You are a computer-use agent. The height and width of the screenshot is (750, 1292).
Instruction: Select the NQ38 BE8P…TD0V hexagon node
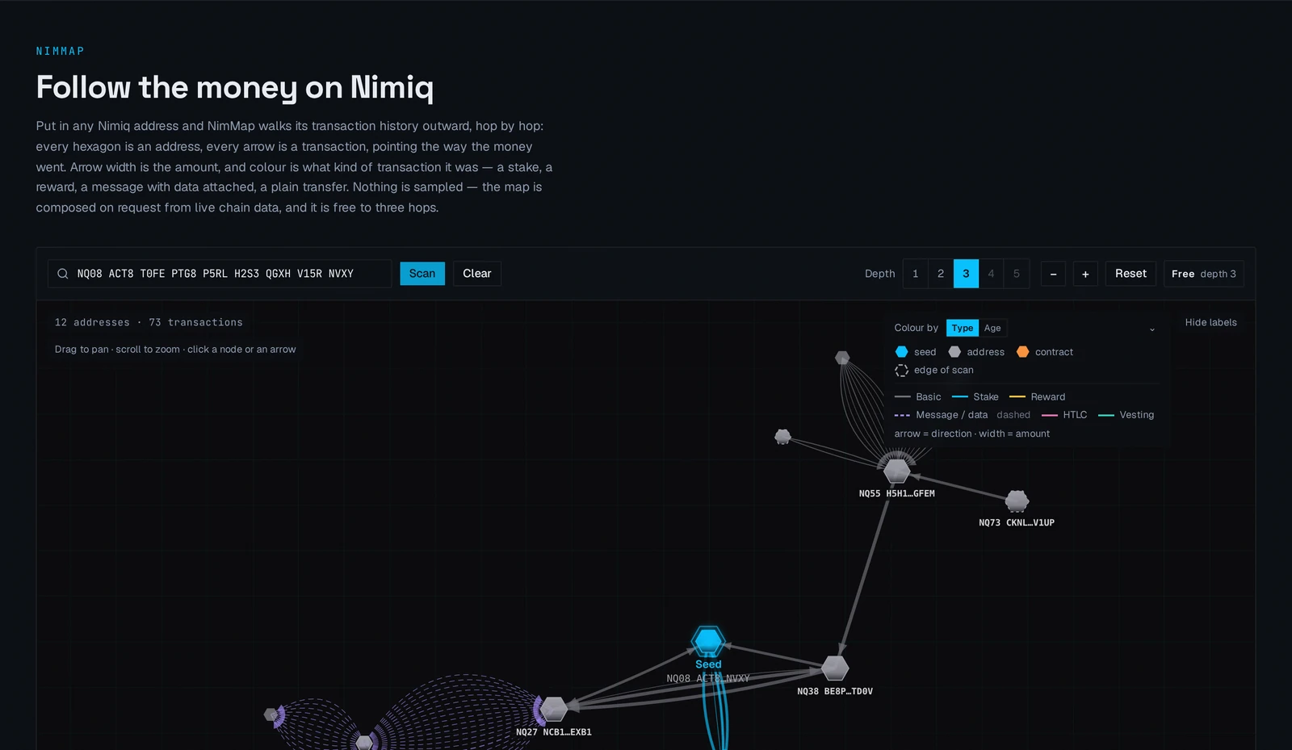835,668
